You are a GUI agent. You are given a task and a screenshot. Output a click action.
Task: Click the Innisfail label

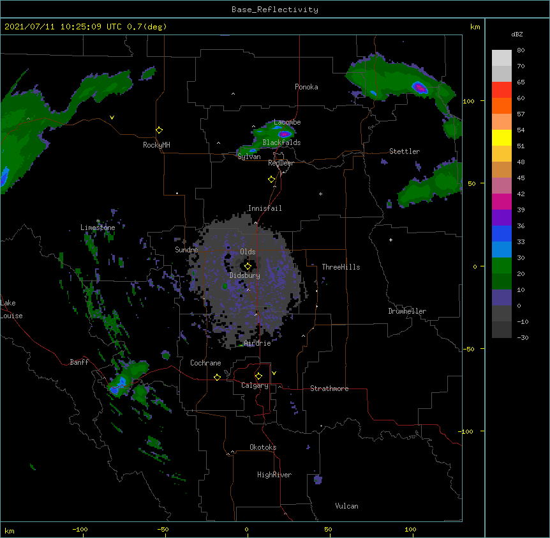click(x=265, y=208)
